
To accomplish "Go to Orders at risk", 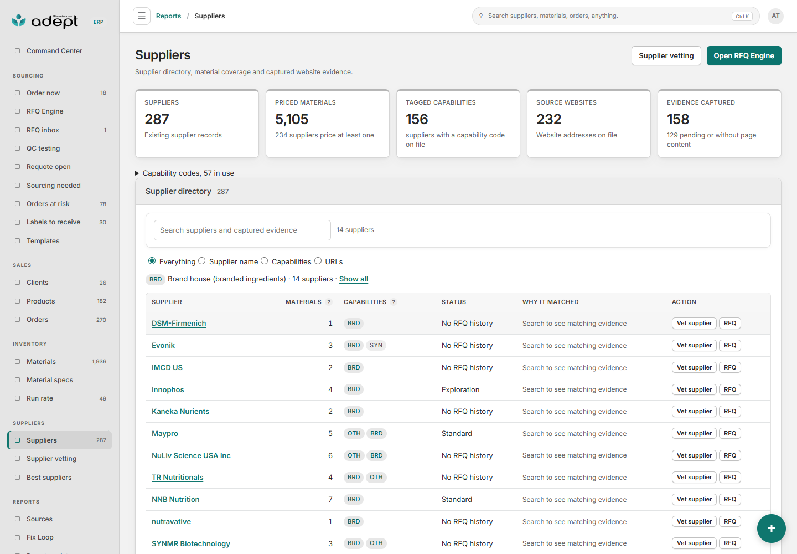I will [60, 204].
